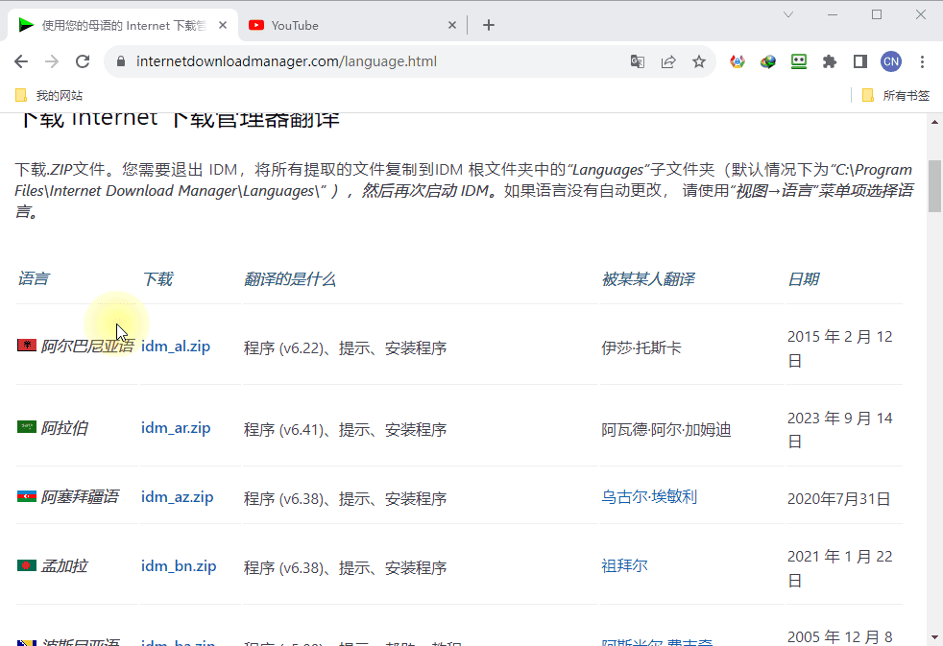Click the 翻译的是什么 column header
The width and height of the screenshot is (943, 646).
point(290,278)
